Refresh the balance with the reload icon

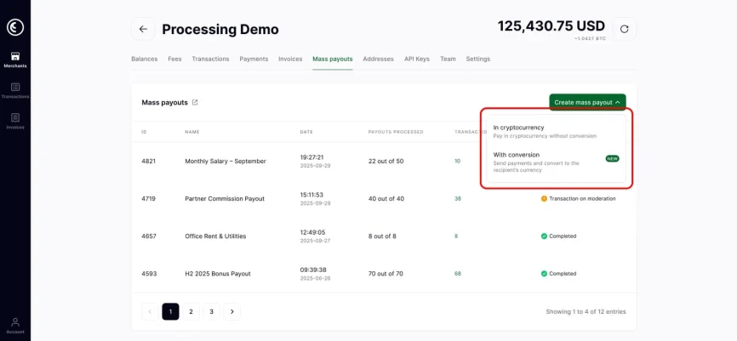tap(624, 29)
